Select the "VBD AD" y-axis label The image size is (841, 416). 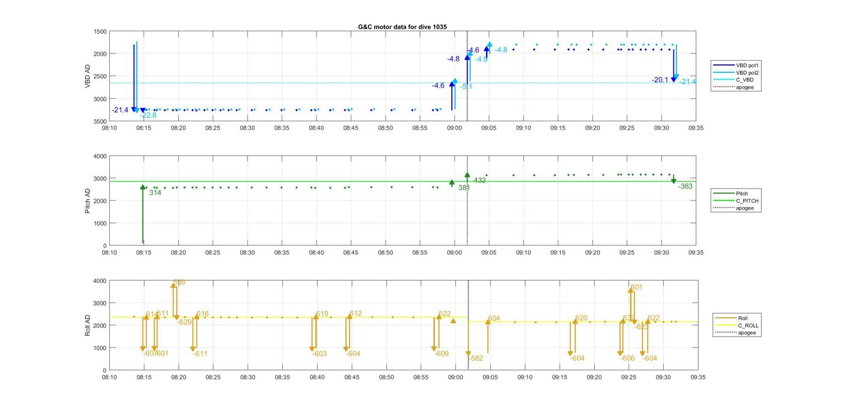coord(88,76)
